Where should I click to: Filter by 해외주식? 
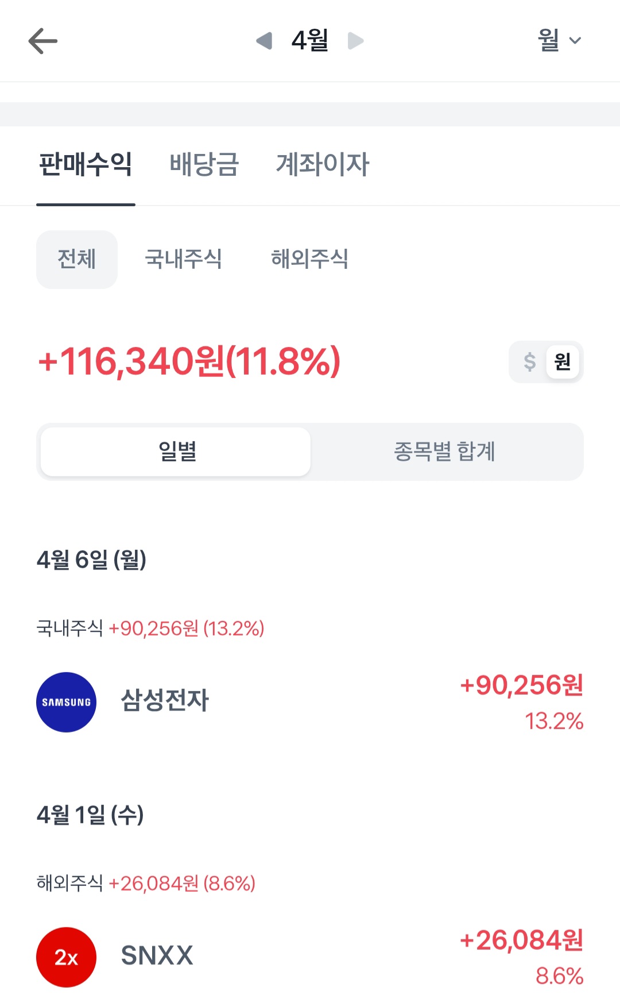pos(309,259)
